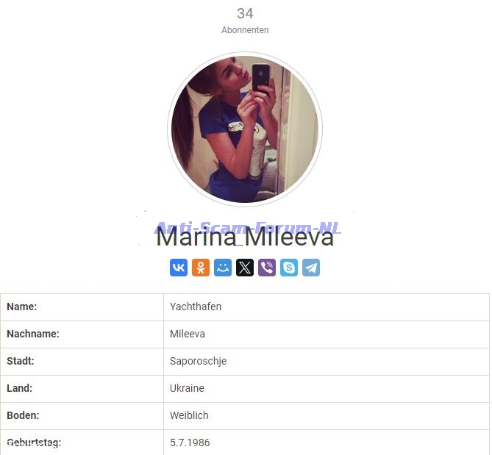Share via Odnoklassniki orange icon
The width and height of the screenshot is (492, 455).
(201, 268)
